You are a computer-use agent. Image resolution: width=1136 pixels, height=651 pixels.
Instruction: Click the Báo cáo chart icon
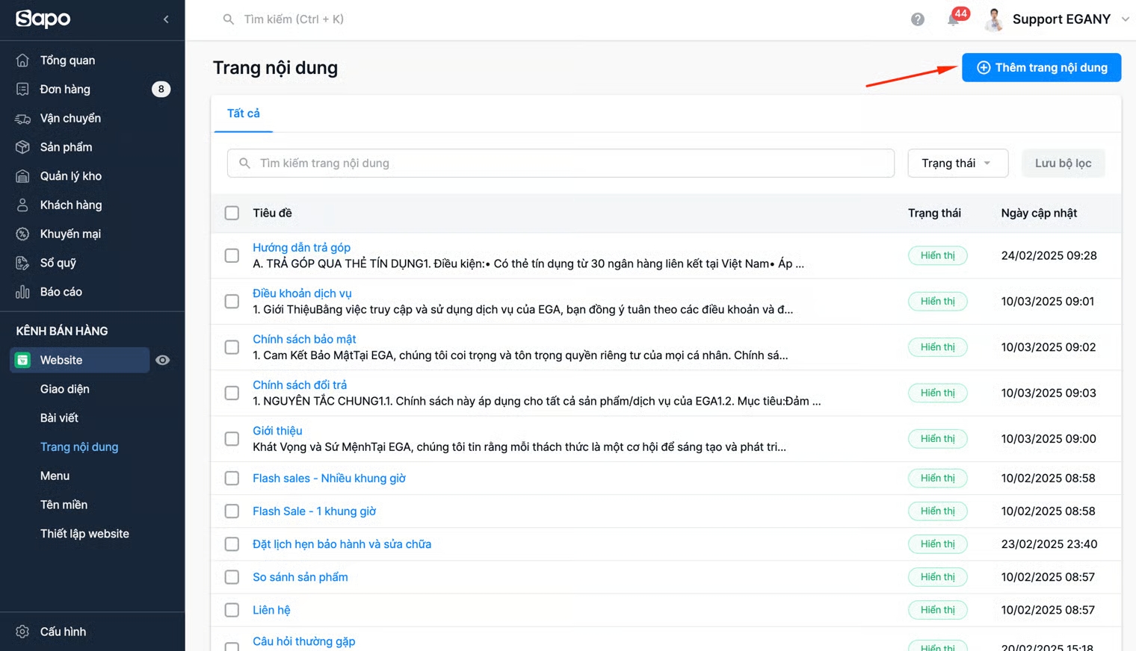coord(22,292)
